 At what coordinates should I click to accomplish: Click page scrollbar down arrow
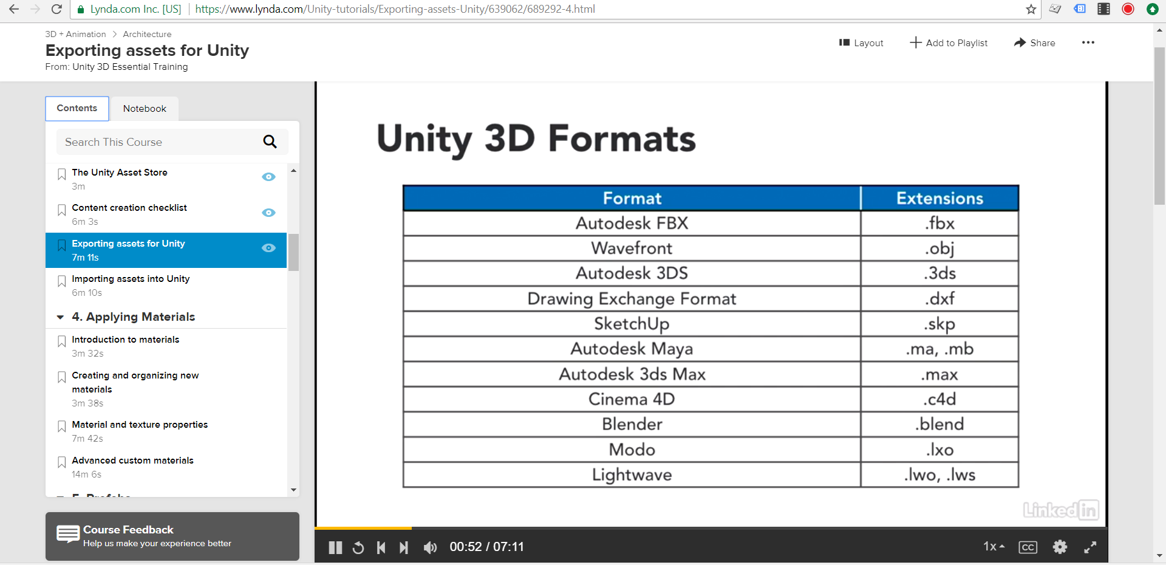[1159, 556]
